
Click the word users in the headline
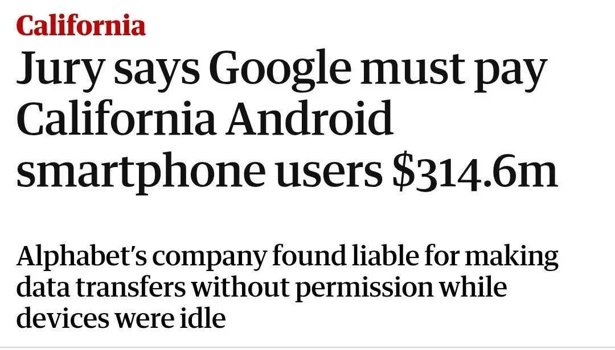(x=329, y=173)
